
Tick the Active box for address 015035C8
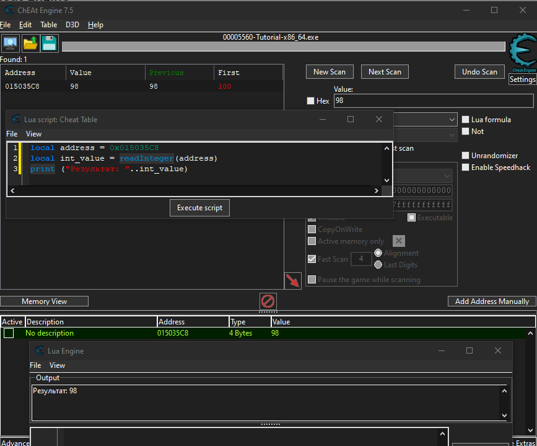click(9, 332)
